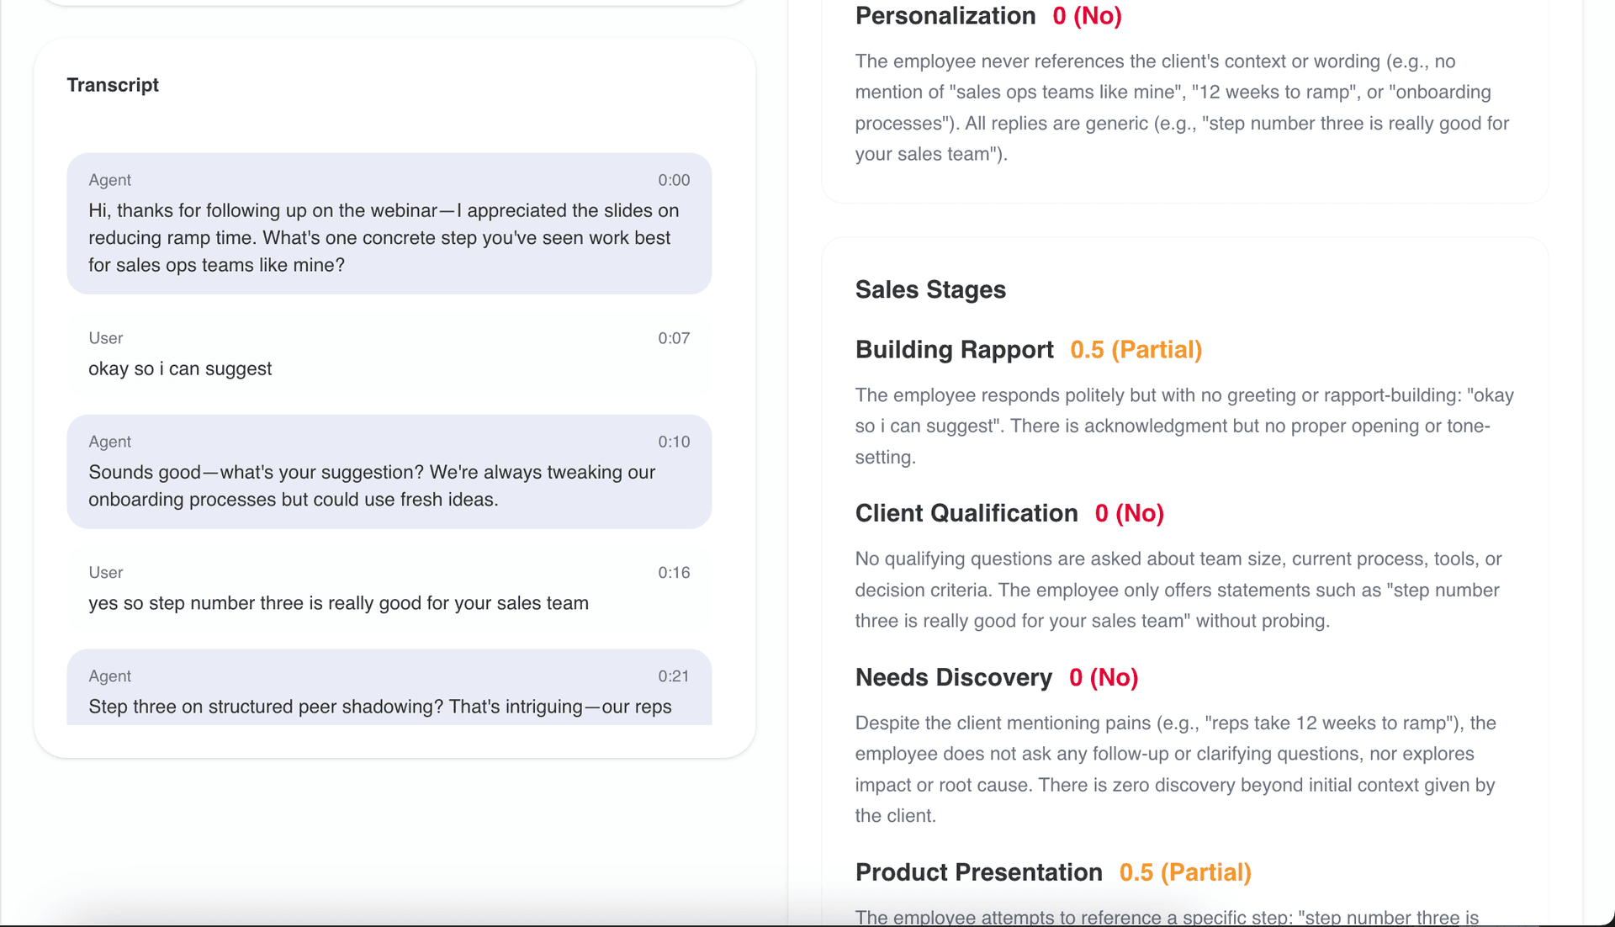The image size is (1615, 927).
Task: Click the Needs Discovery 0 (No) score
Action: tap(1104, 677)
